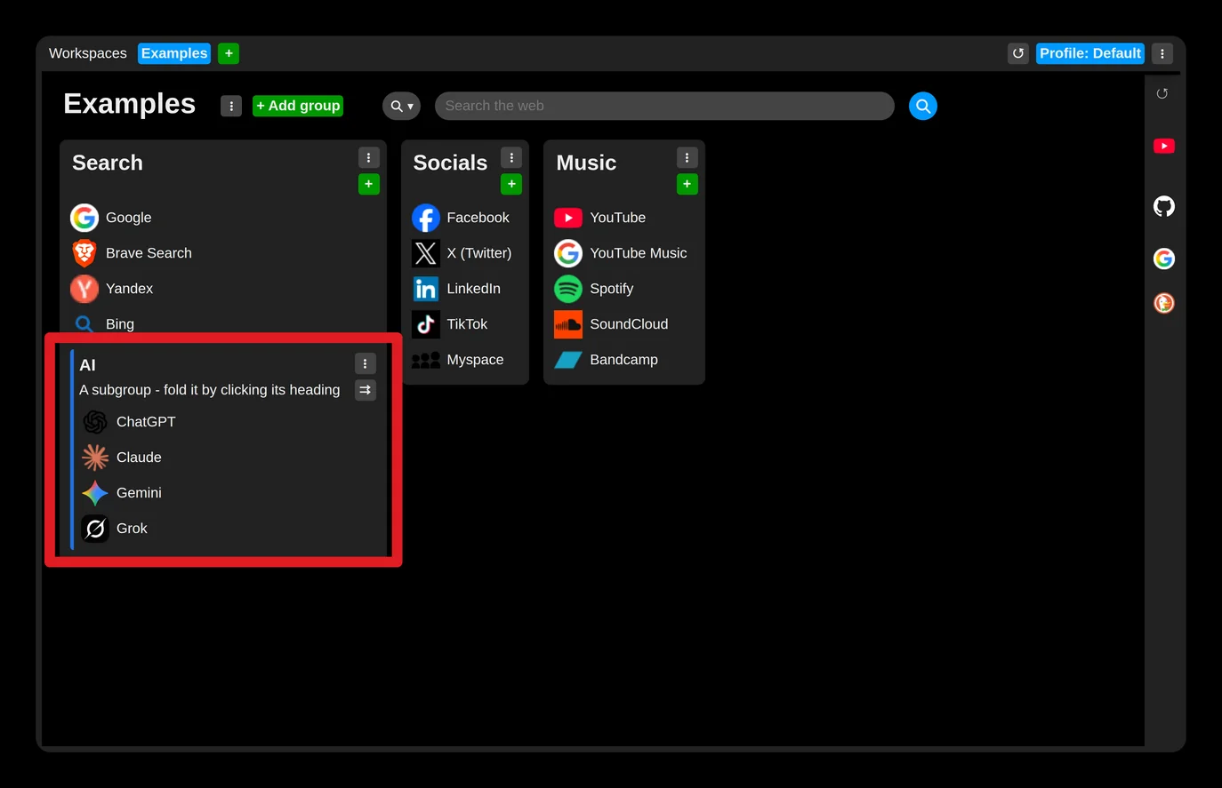The height and width of the screenshot is (788, 1222).
Task: Click the Facebook icon
Action: pos(426,218)
